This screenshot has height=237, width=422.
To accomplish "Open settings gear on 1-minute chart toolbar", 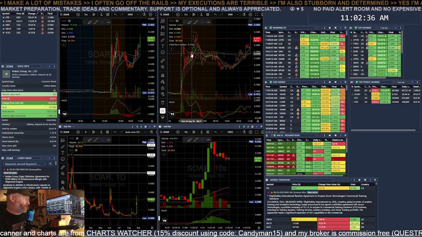I will coord(250,14).
